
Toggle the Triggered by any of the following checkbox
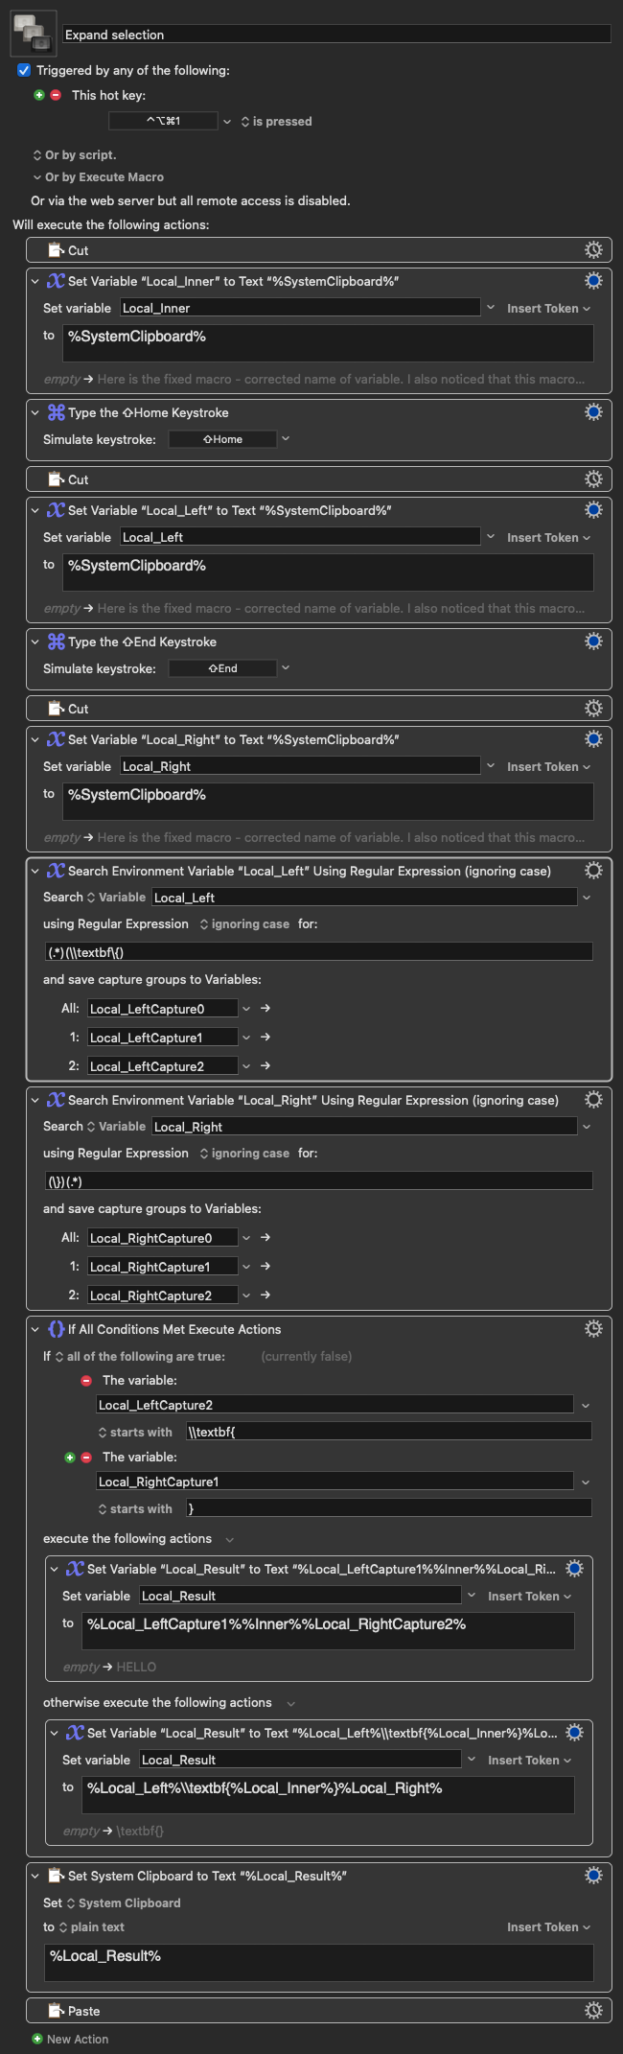tap(24, 70)
